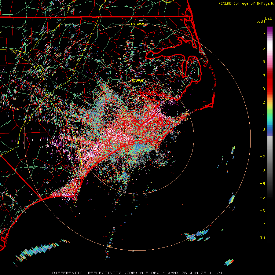This screenshot has width=275, height=275.
Task: Click the 0 value on color scale
Action: [x=264, y=130]
